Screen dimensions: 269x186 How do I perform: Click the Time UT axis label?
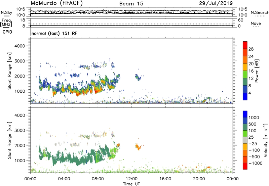coord(131,184)
